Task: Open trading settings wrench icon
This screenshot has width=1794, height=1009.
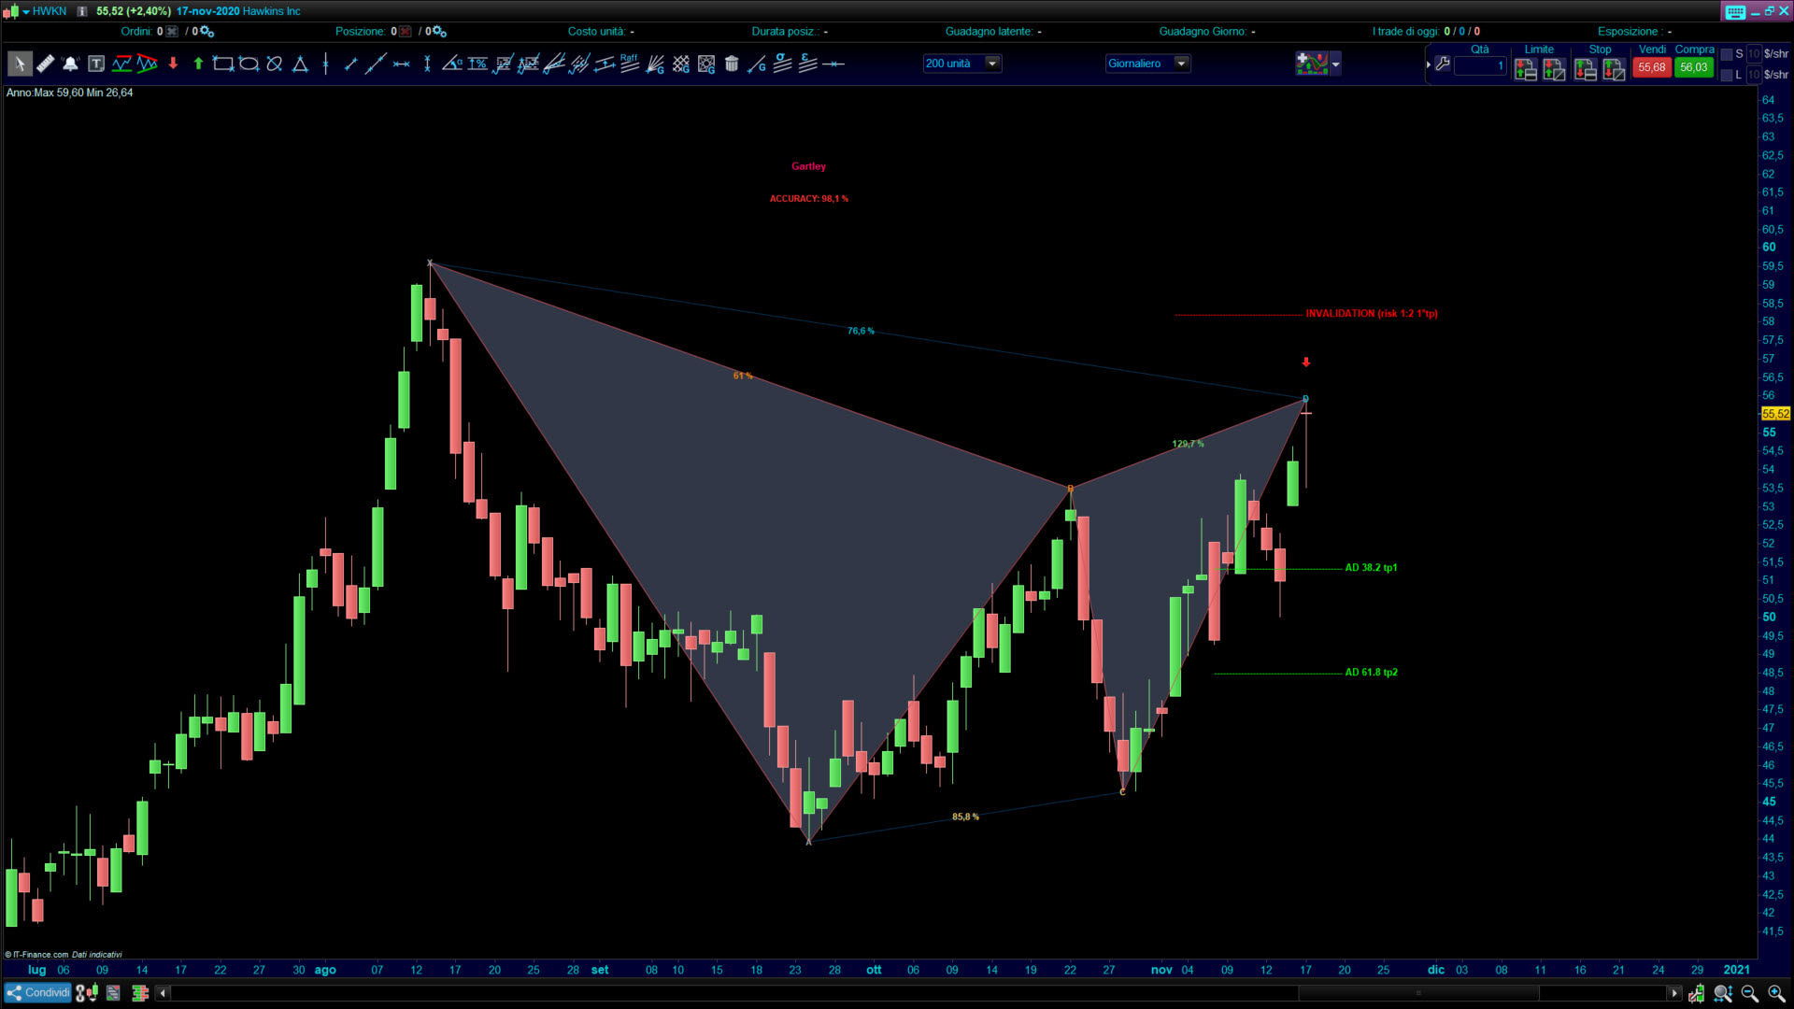Action: (1443, 64)
